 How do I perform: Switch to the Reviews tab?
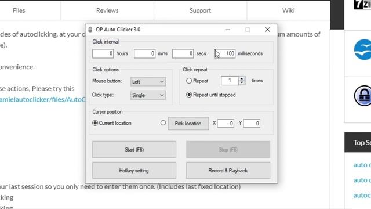pyautogui.click(x=107, y=10)
